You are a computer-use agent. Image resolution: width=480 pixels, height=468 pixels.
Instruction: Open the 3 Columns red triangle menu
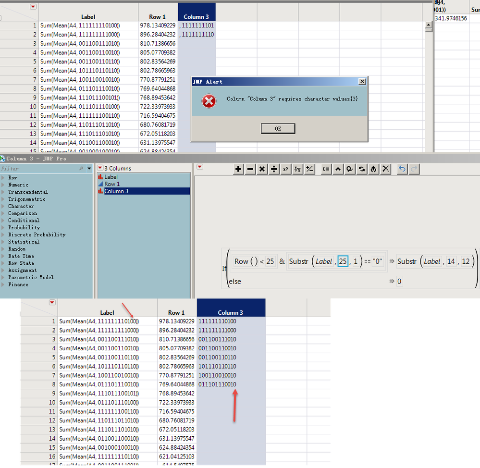click(x=100, y=168)
